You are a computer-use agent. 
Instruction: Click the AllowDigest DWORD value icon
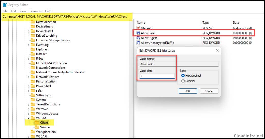pyautogui.click(x=138, y=38)
